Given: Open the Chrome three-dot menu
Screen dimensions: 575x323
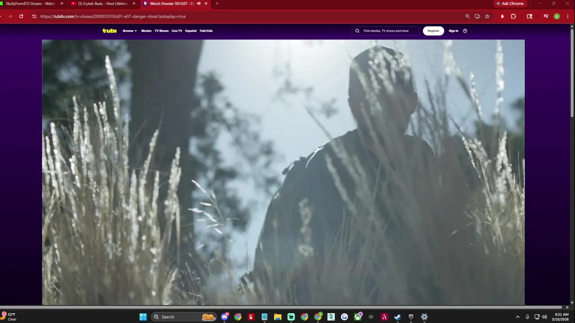Looking at the screenshot, I should [x=567, y=16].
